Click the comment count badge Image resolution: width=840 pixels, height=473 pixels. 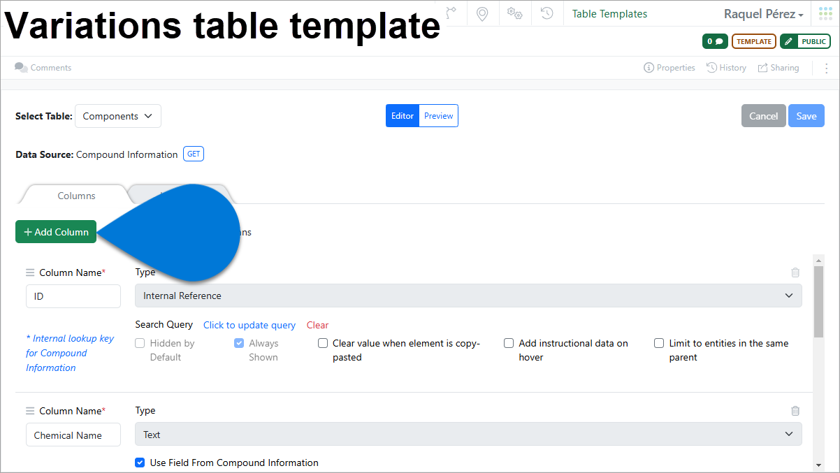[x=715, y=41]
